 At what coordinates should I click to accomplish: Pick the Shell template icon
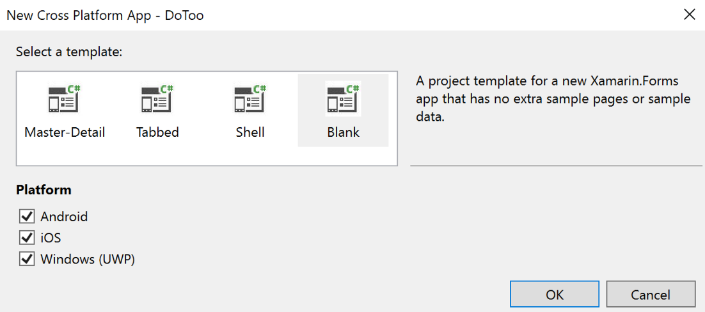pos(250,99)
